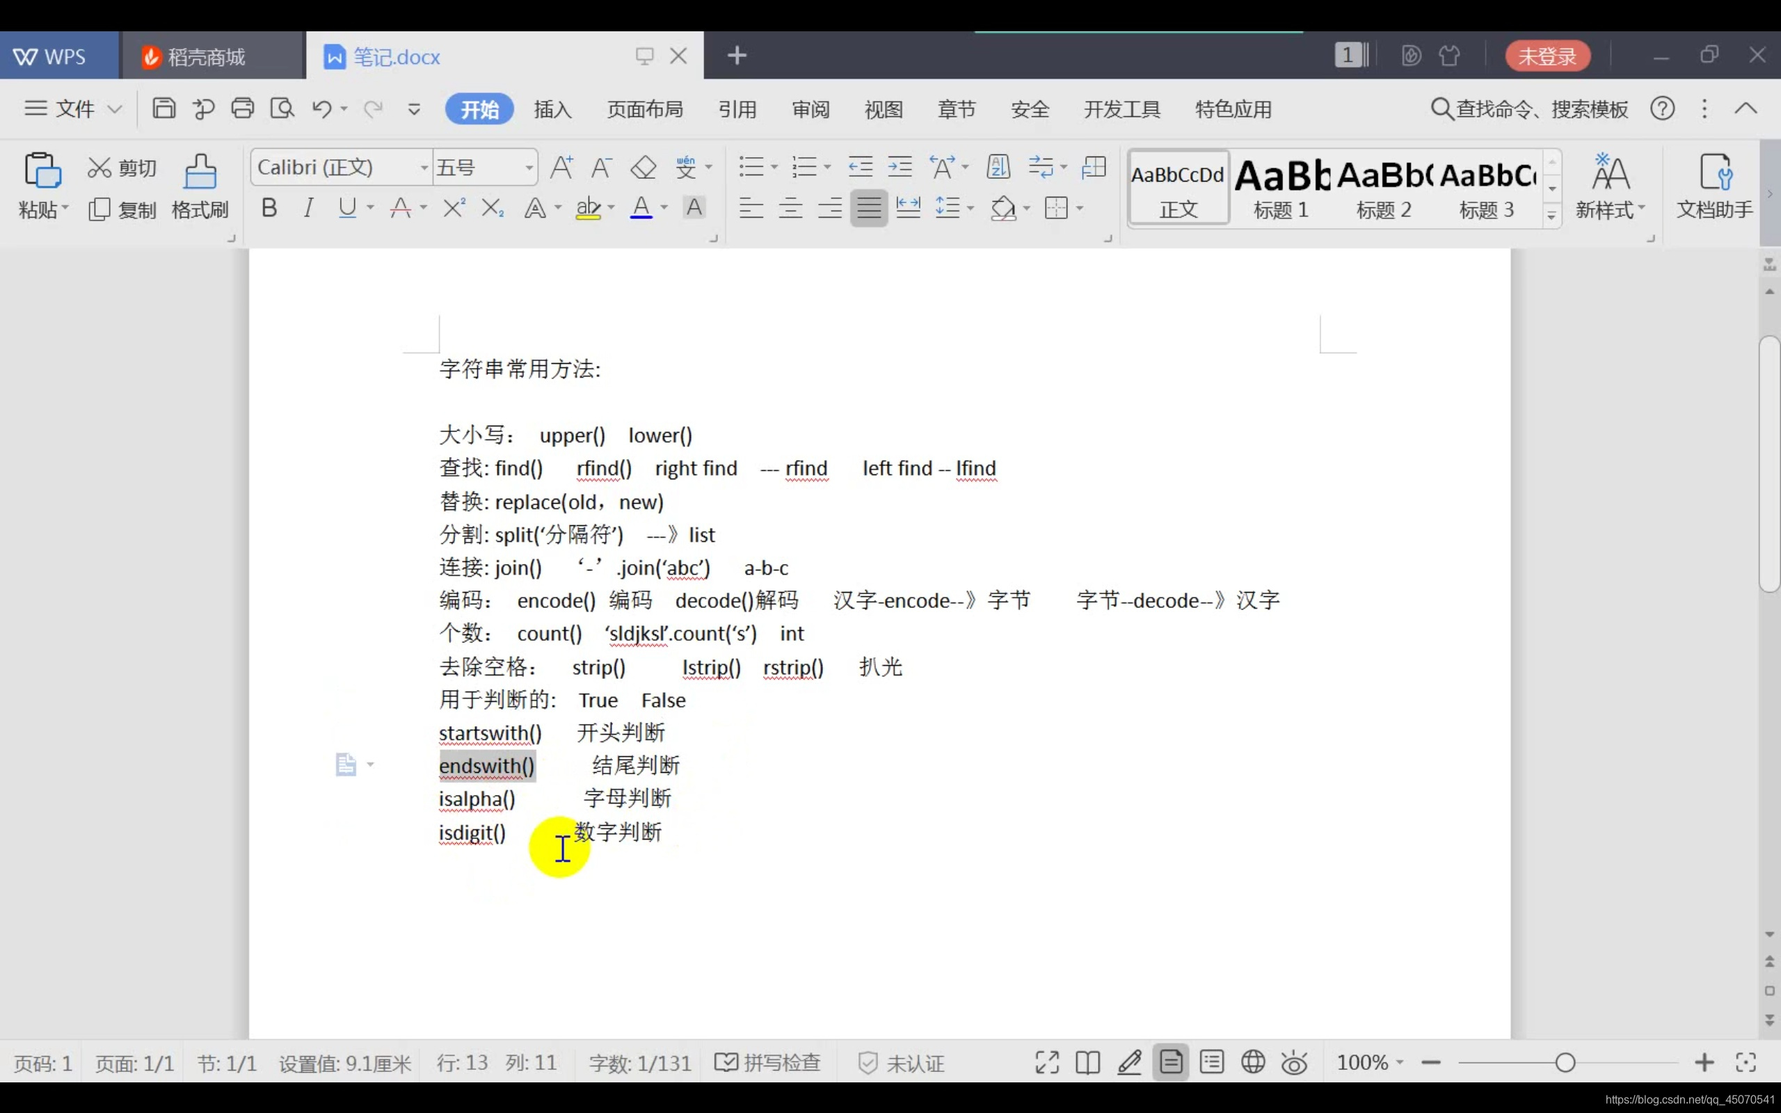Viewport: 1781px width, 1113px height.
Task: Toggle bold formatting with B
Action: (x=269, y=208)
